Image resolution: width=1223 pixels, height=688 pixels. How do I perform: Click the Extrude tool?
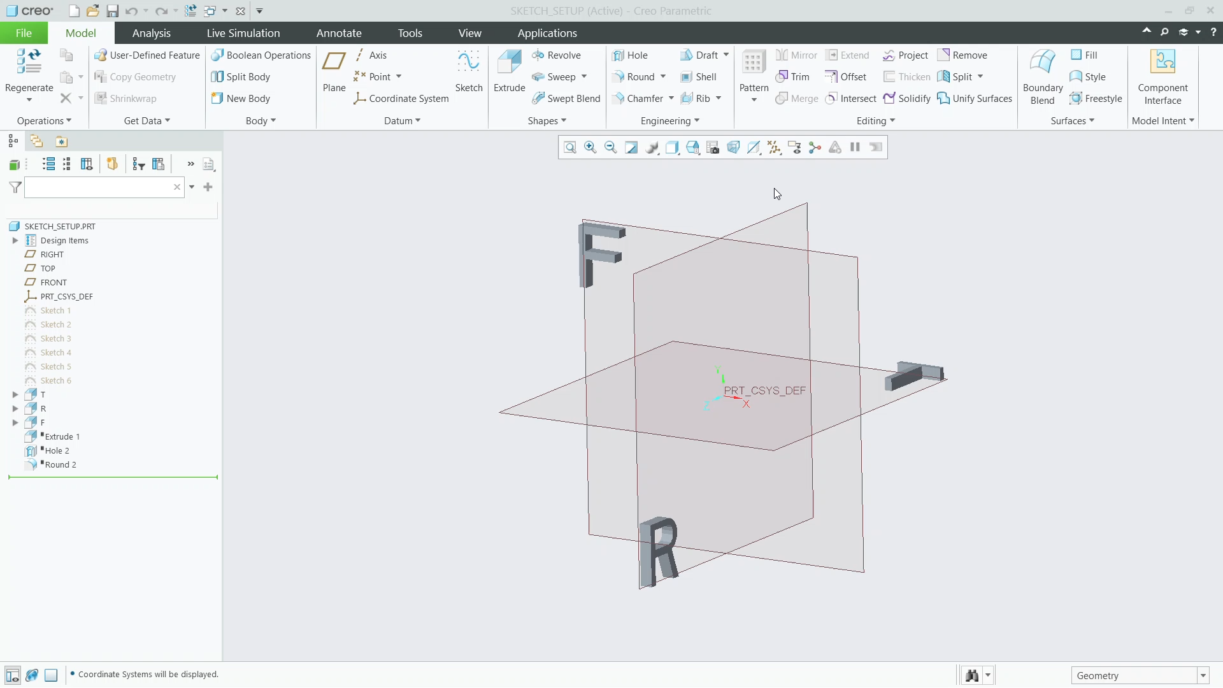point(510,71)
